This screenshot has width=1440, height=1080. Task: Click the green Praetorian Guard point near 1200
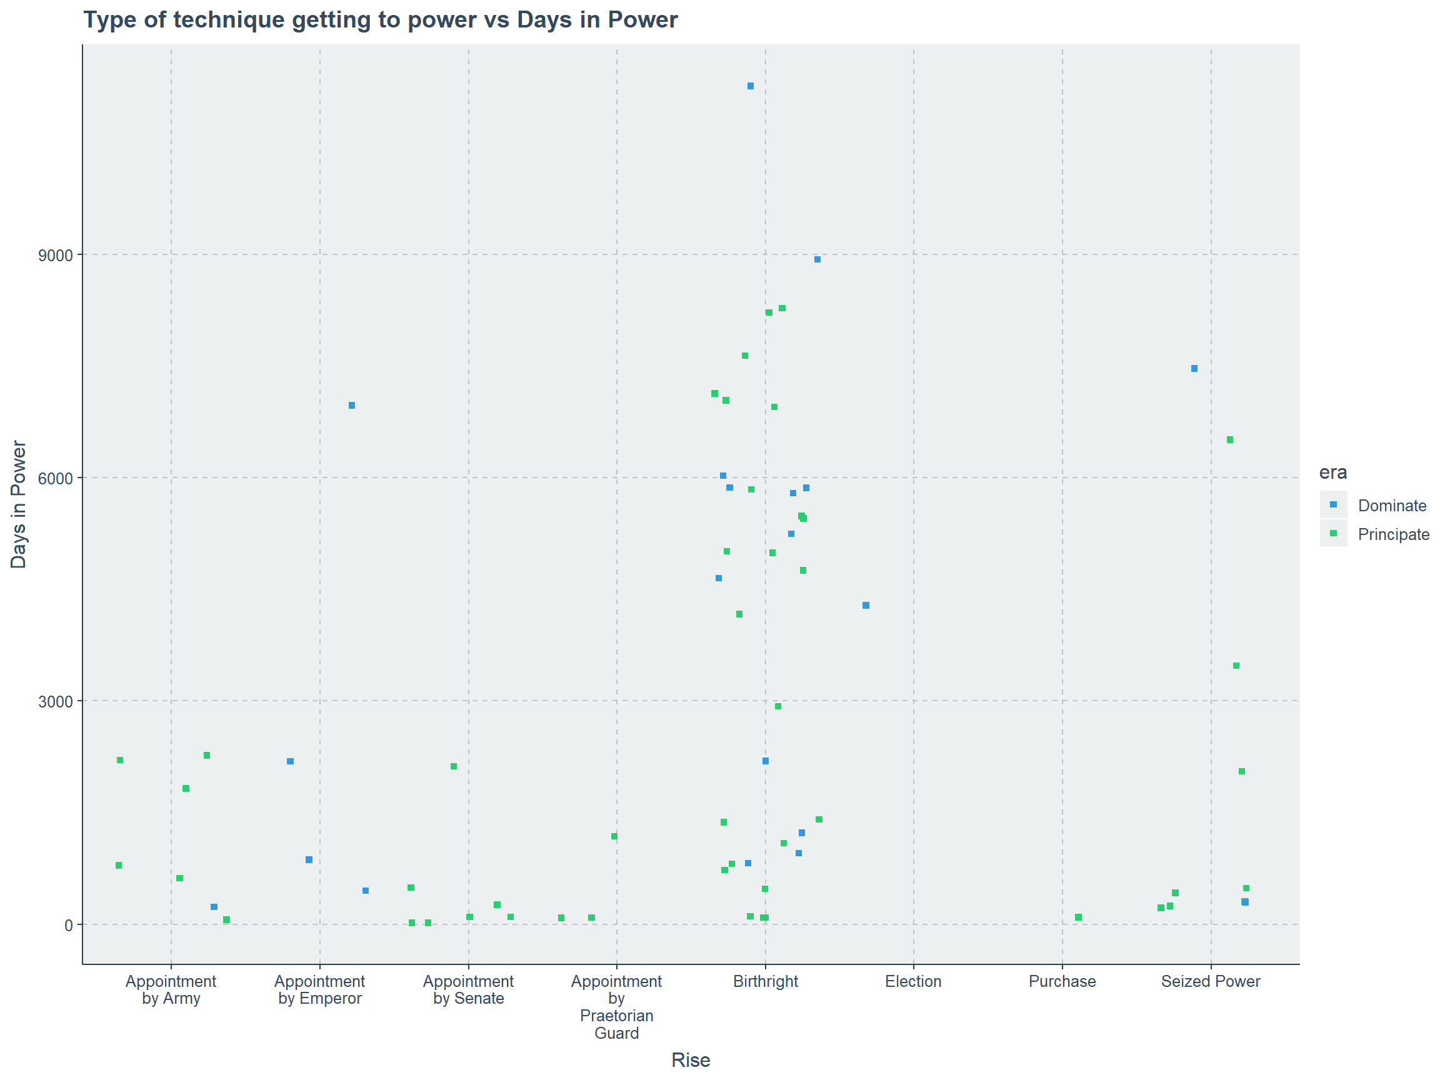614,836
